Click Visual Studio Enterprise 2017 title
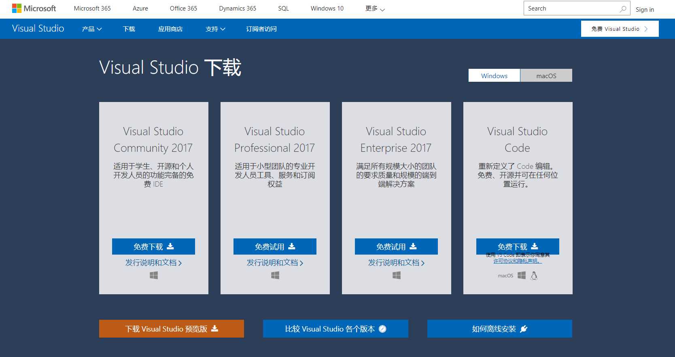Screen dimensions: 675x357 click(396, 140)
